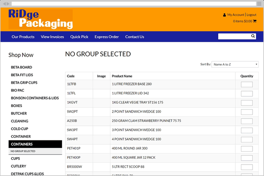Viewport: 264px width, 176px height.
Task: Click product code SW2PT
Action: tap(72, 111)
